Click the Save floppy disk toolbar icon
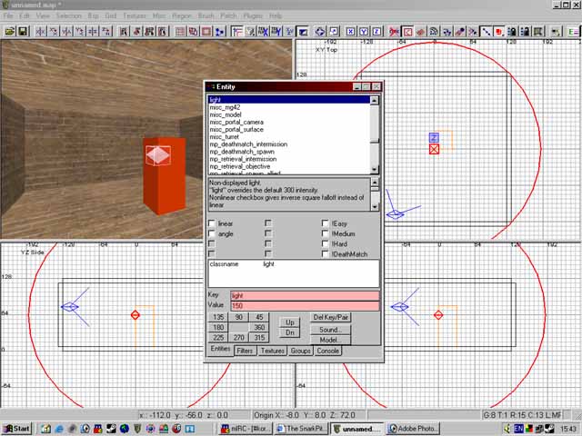Viewport: 582px width, 436px height. coord(23,31)
